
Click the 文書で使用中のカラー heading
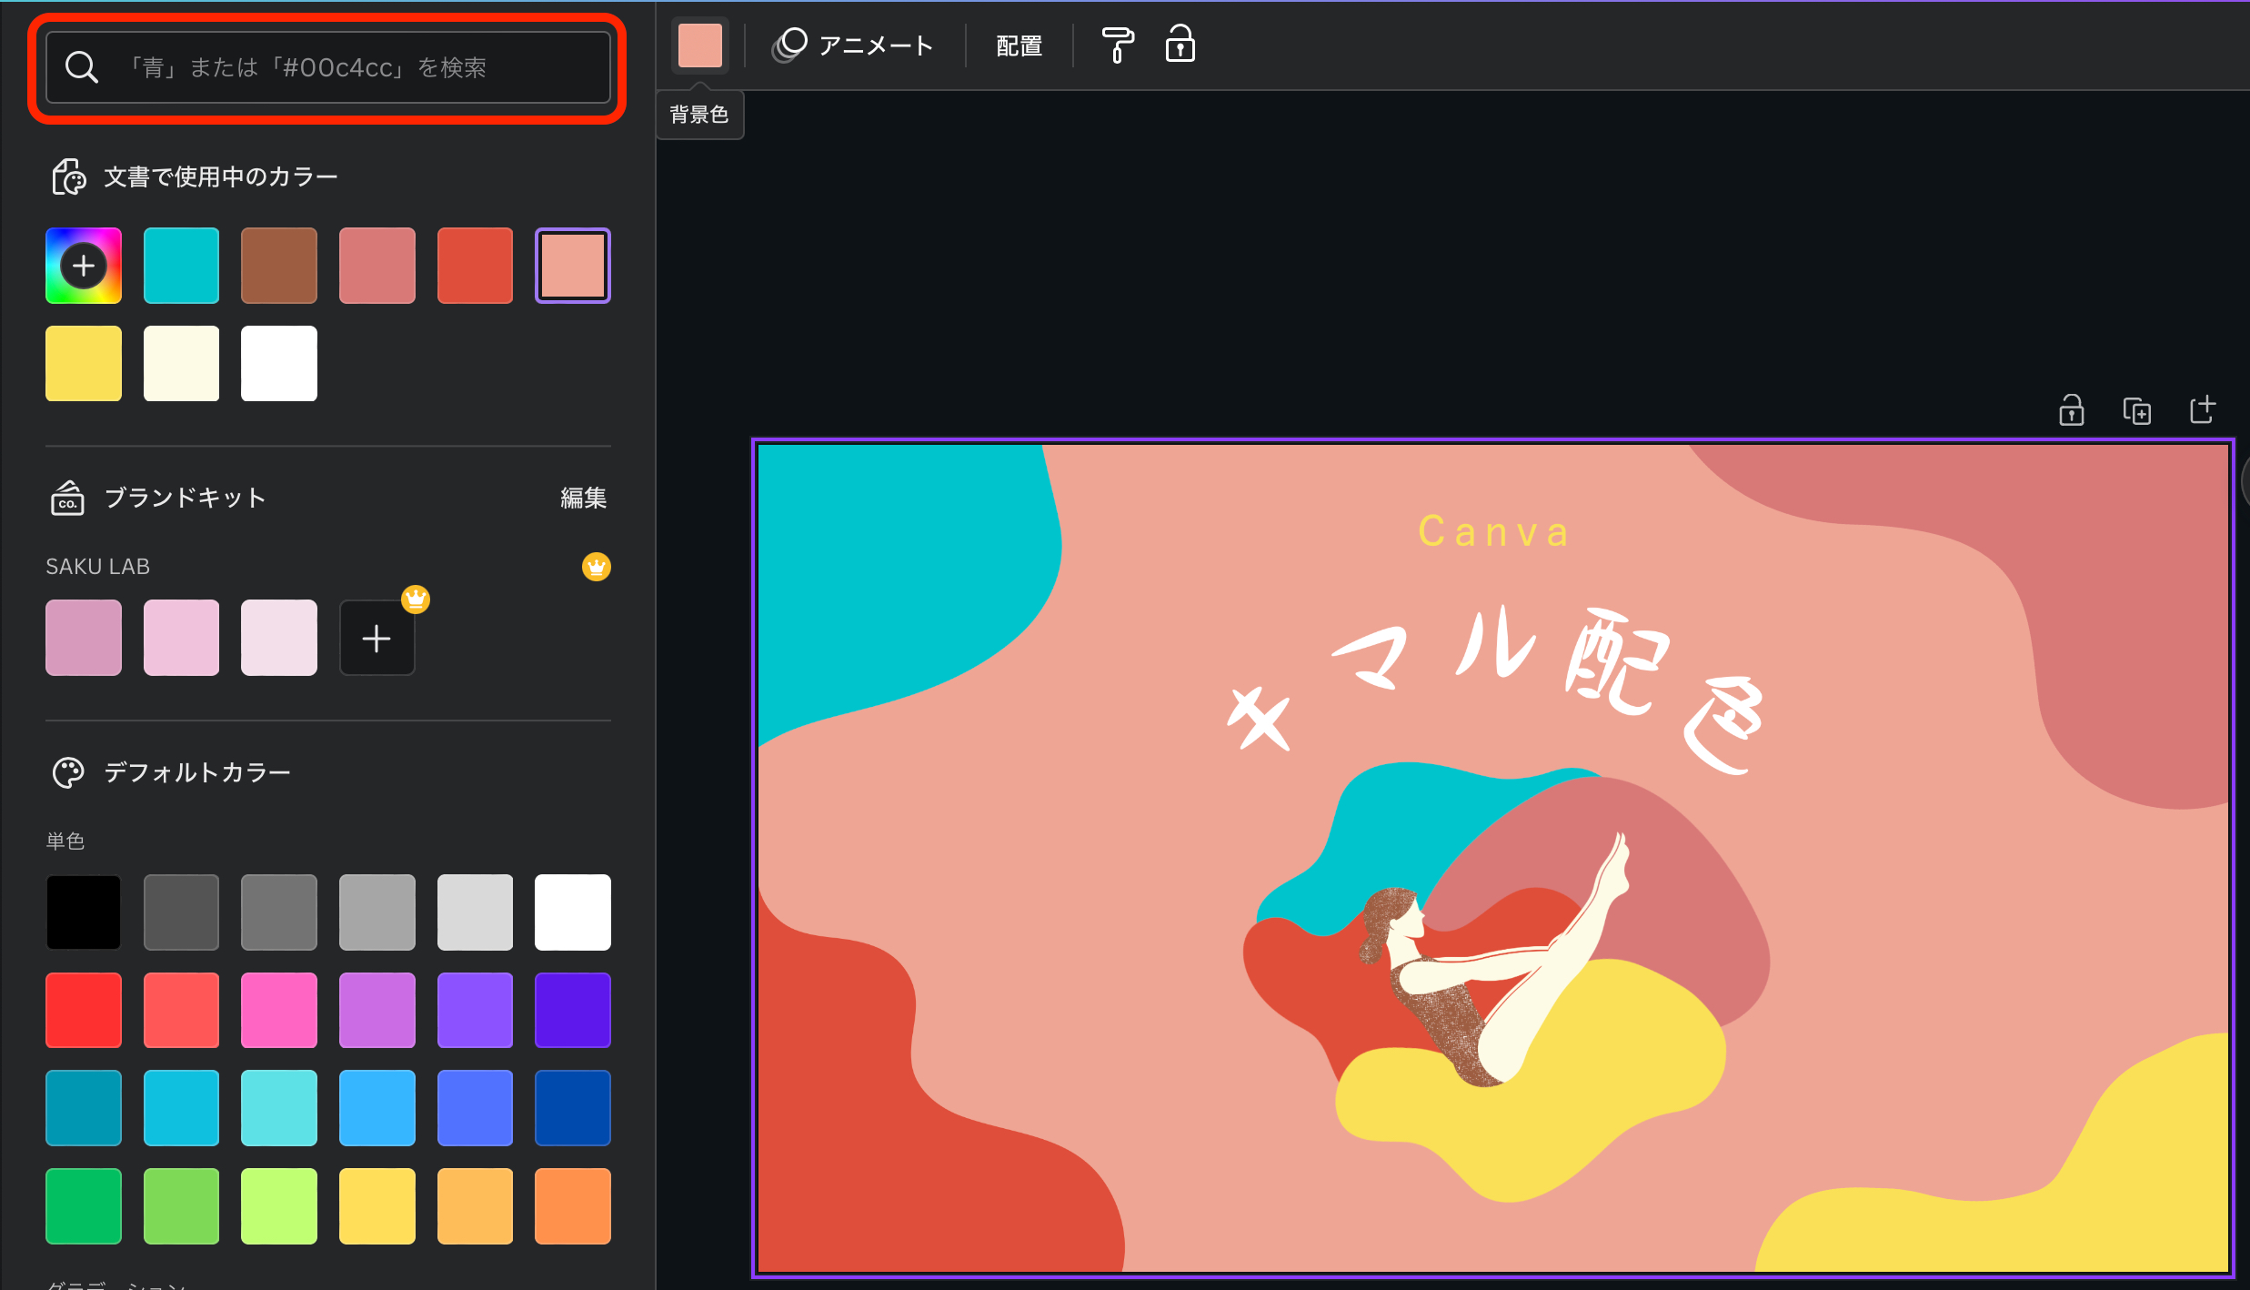click(x=221, y=176)
